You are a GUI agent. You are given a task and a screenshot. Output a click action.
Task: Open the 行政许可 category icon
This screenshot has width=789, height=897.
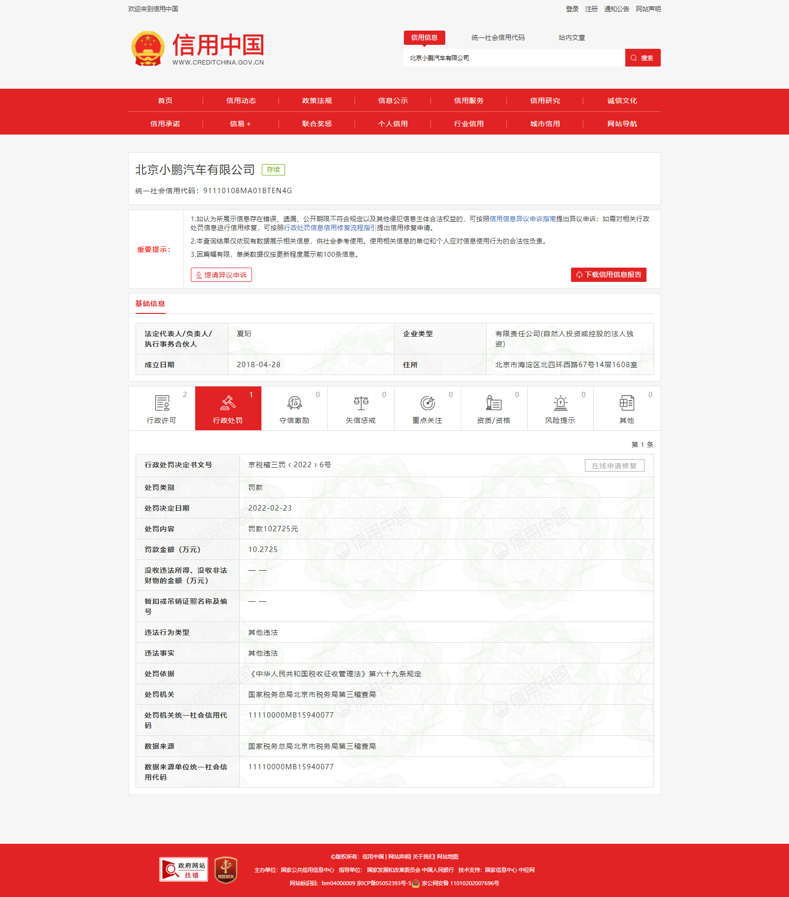click(162, 403)
